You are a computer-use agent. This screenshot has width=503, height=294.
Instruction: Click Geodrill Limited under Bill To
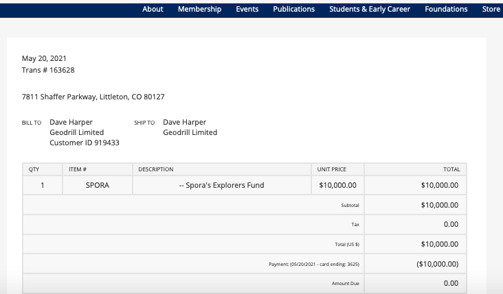tap(77, 132)
